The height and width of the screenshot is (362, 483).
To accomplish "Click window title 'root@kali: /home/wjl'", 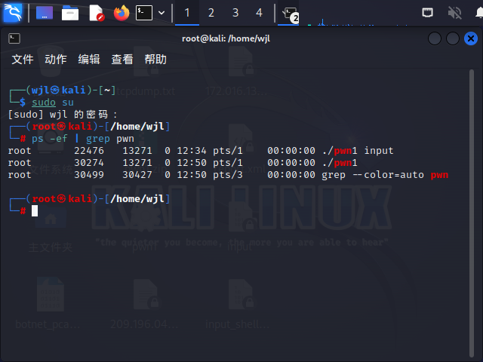I will point(226,38).
